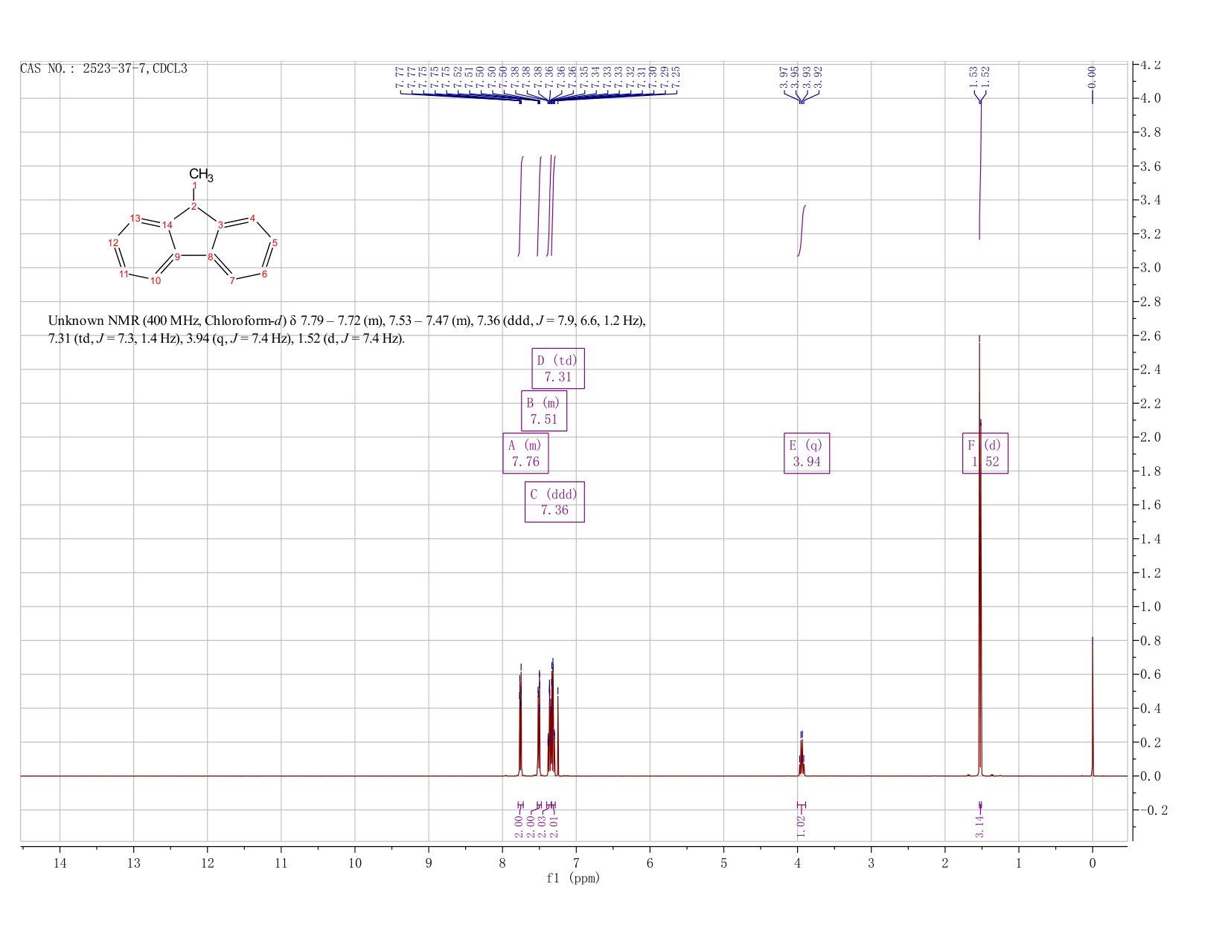Select the F (d) 1.52 multiplet box
1228x948 pixels.
click(985, 453)
